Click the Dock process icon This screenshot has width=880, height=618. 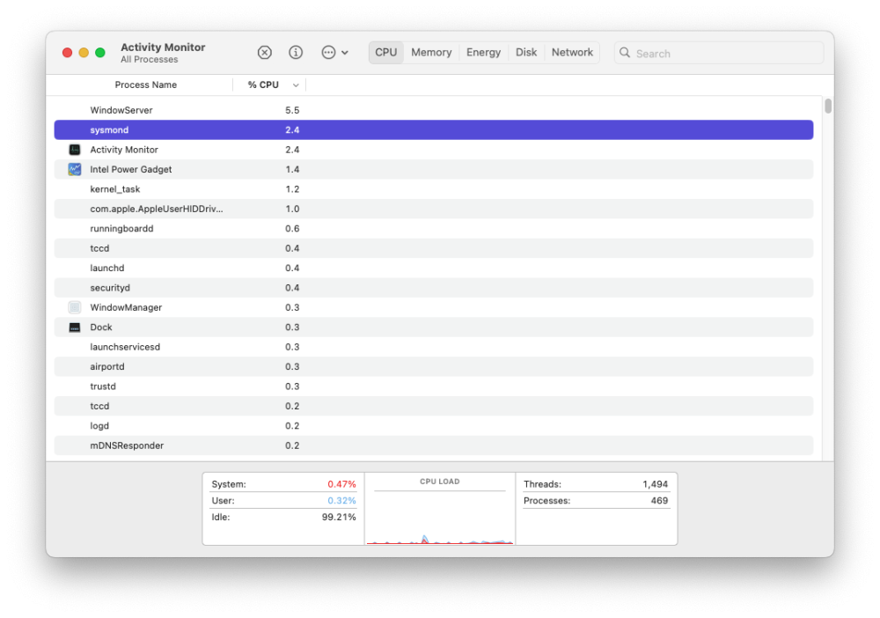(75, 327)
